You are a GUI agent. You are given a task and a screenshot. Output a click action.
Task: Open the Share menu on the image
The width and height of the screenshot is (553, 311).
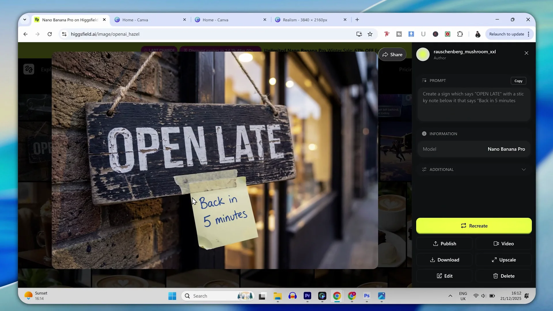[x=392, y=54]
